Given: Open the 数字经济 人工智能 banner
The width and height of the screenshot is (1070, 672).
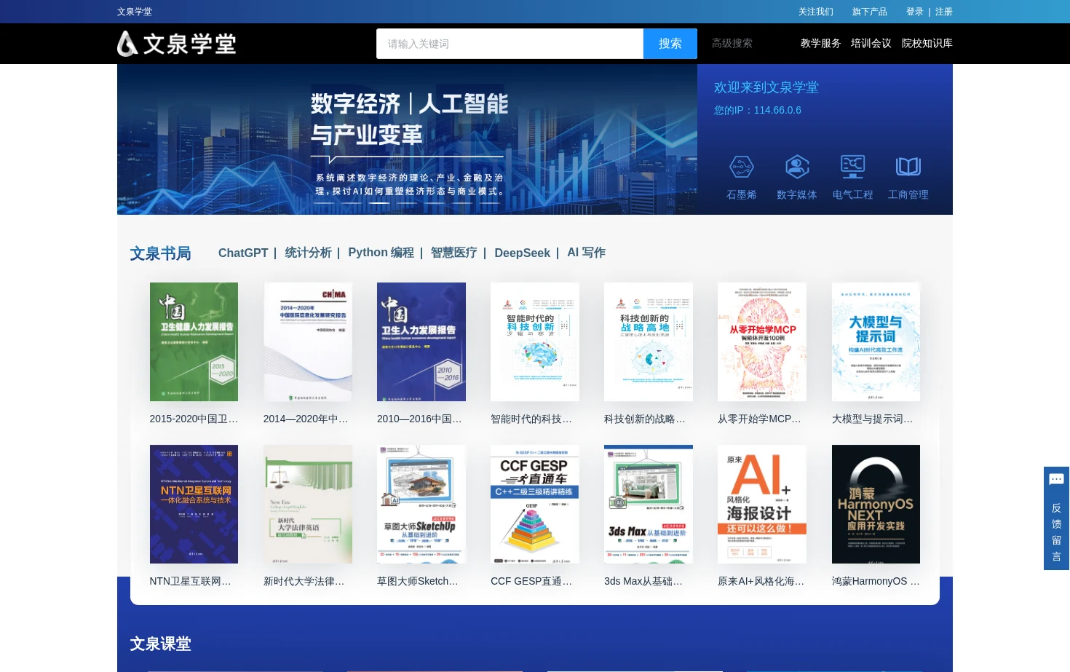Looking at the screenshot, I should coord(407,139).
